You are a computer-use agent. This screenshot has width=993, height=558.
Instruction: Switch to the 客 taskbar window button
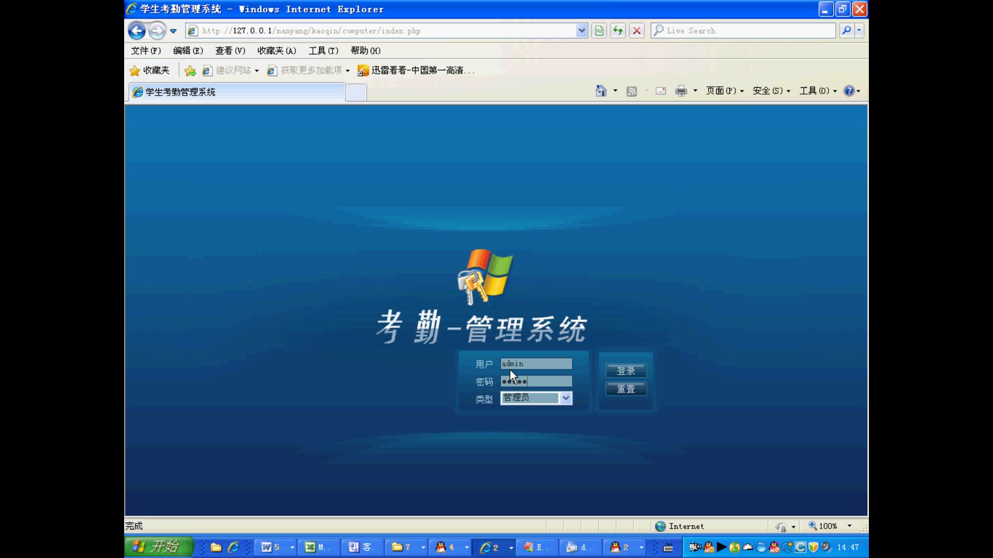pyautogui.click(x=362, y=547)
